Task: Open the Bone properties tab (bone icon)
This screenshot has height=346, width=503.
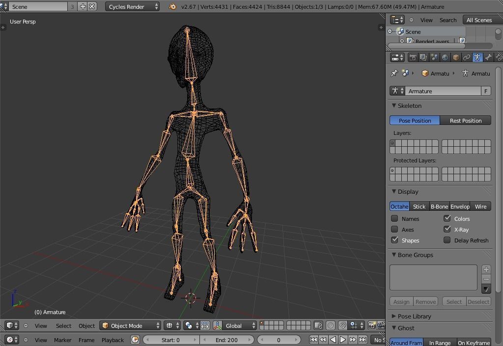Action: pos(489,57)
